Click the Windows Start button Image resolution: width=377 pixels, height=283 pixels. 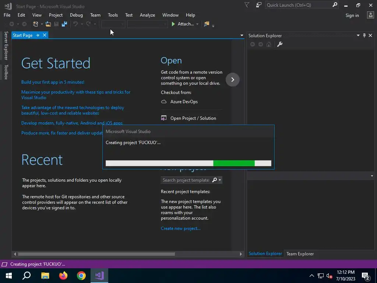pyautogui.click(x=9, y=276)
